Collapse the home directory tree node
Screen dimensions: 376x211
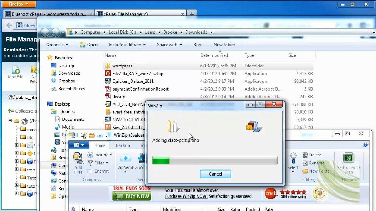pos(10,121)
